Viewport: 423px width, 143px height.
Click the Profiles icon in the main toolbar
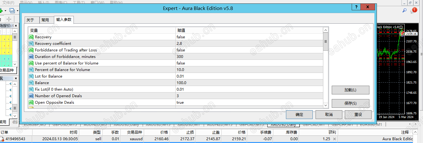[x=12, y=11]
